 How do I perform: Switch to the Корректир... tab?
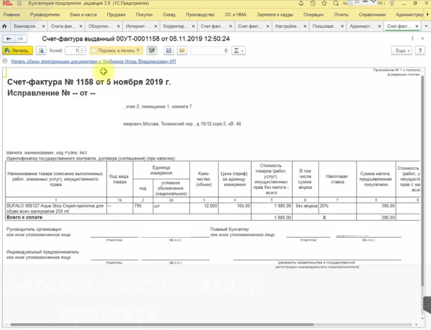(176, 26)
